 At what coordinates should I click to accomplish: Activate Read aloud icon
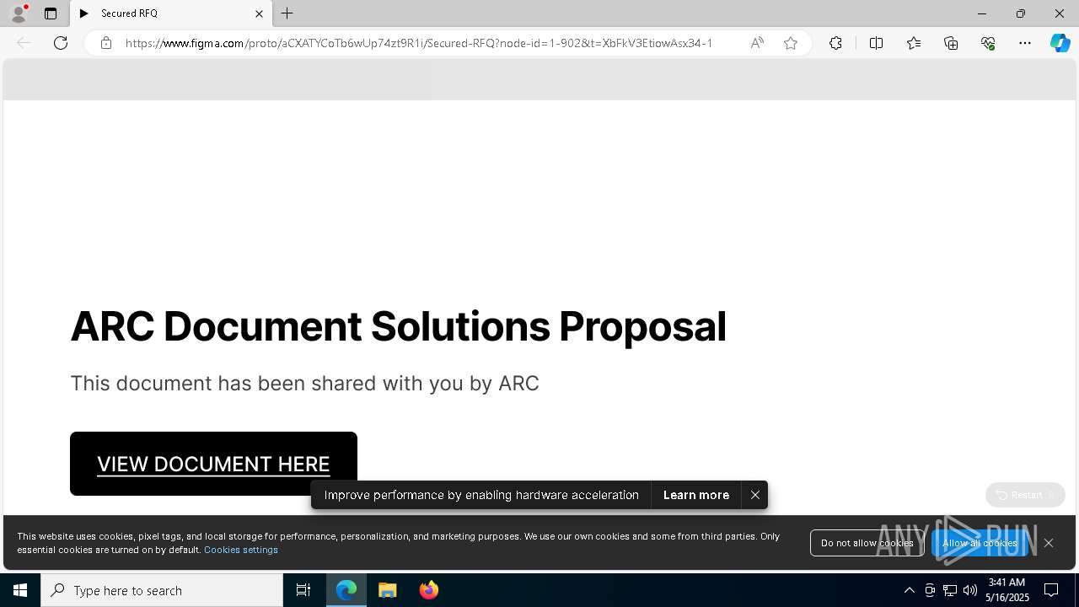point(757,43)
